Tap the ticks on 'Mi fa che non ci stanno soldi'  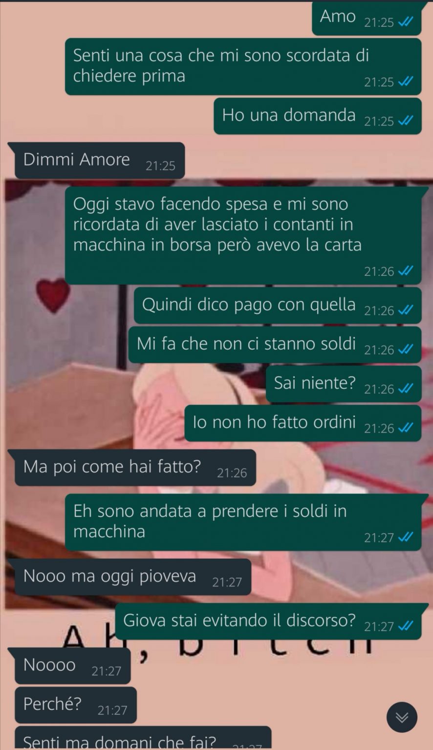tap(406, 350)
